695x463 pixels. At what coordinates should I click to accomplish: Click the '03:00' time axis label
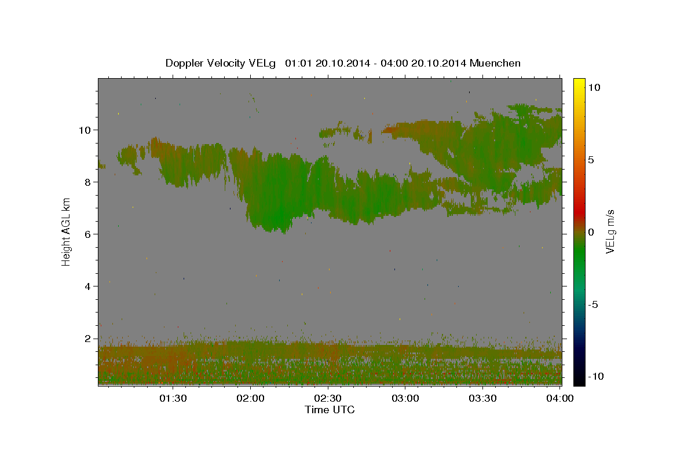click(x=405, y=398)
